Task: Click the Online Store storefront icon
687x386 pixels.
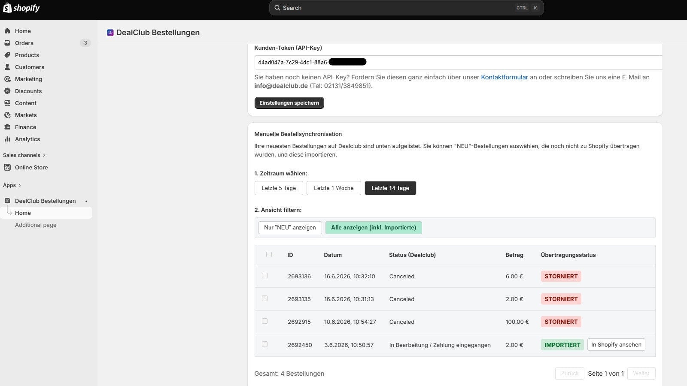Action: pyautogui.click(x=7, y=167)
